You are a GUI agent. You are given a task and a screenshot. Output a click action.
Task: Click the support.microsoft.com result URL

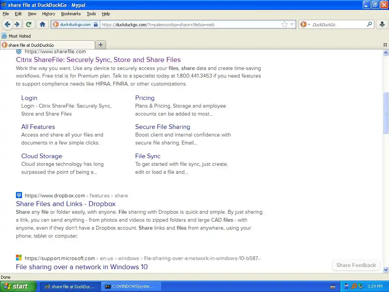[143, 258]
